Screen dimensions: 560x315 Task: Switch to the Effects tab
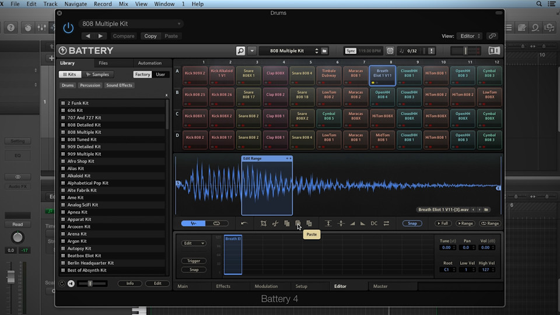tap(223, 286)
